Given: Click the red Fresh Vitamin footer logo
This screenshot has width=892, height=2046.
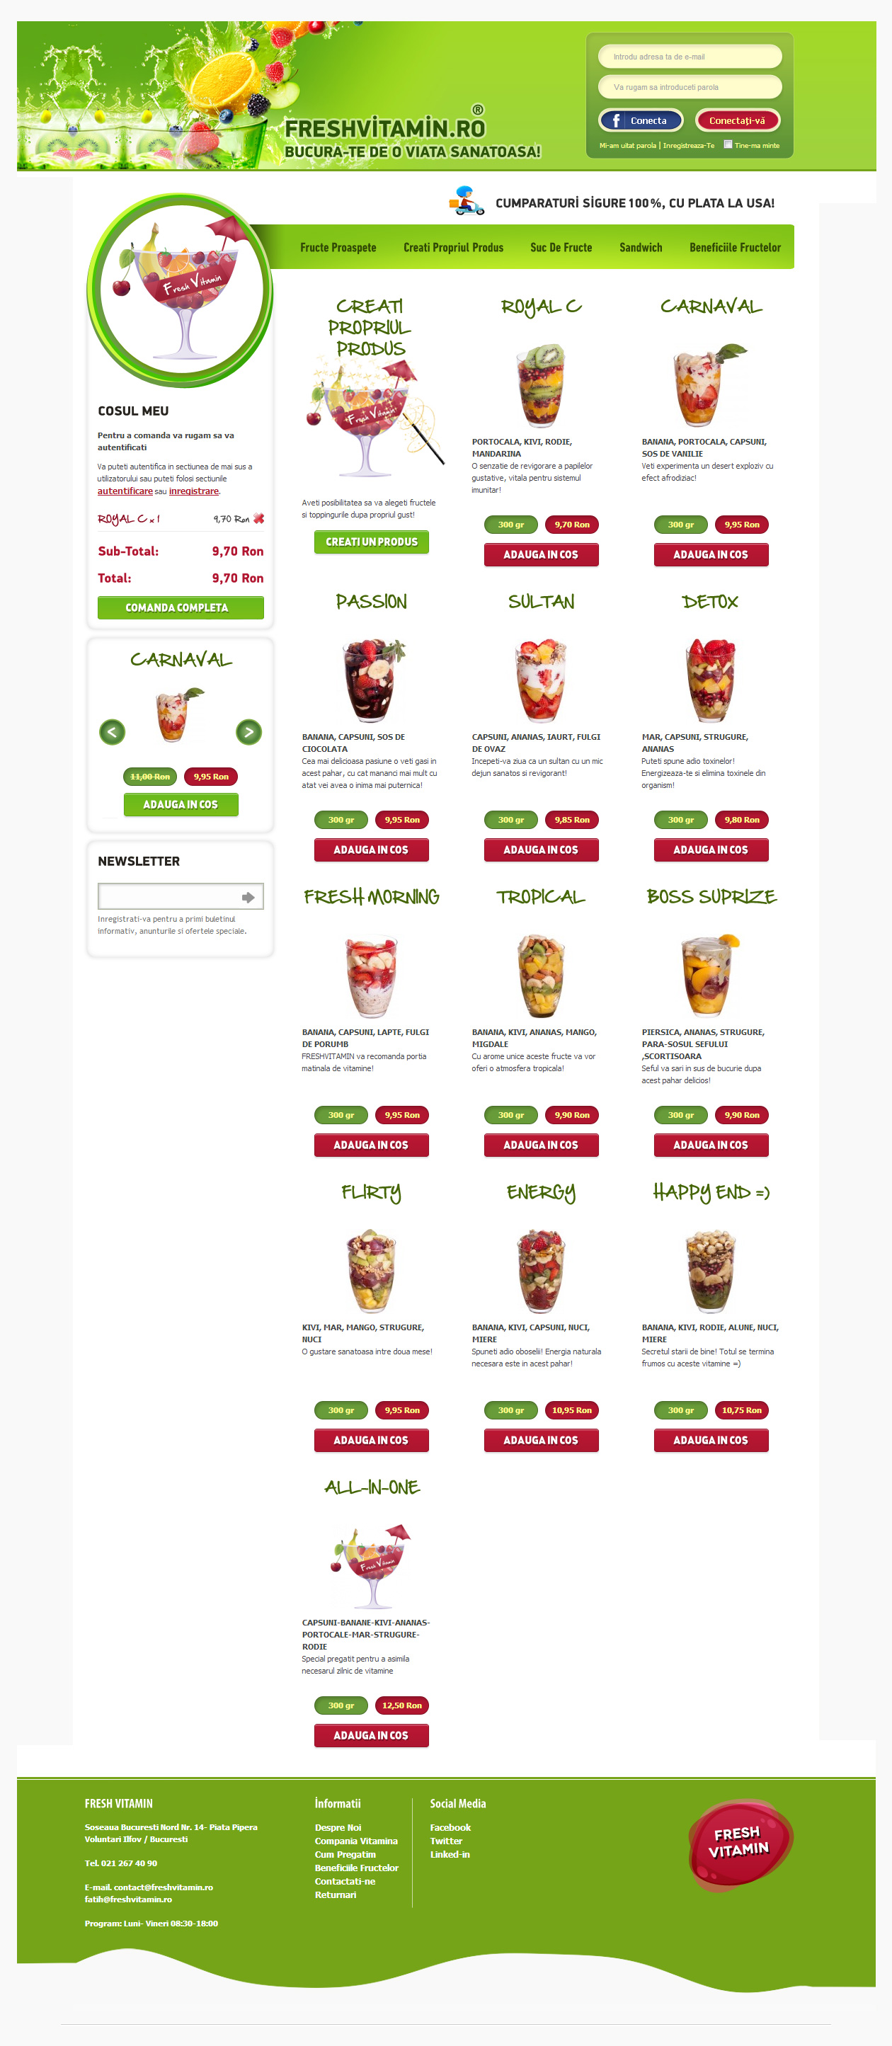Looking at the screenshot, I should [741, 1844].
